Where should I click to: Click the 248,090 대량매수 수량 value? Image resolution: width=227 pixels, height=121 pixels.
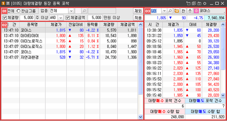point(165,117)
